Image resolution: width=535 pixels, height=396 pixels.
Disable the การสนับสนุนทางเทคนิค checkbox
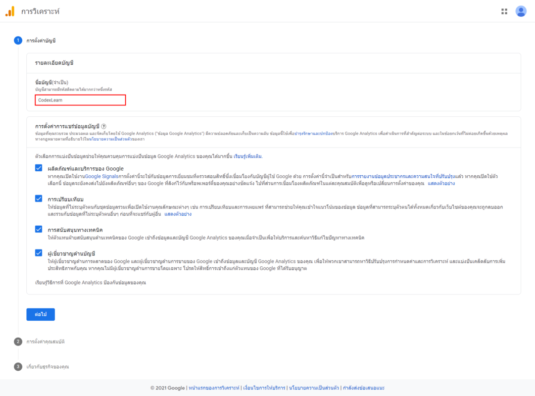coord(39,229)
